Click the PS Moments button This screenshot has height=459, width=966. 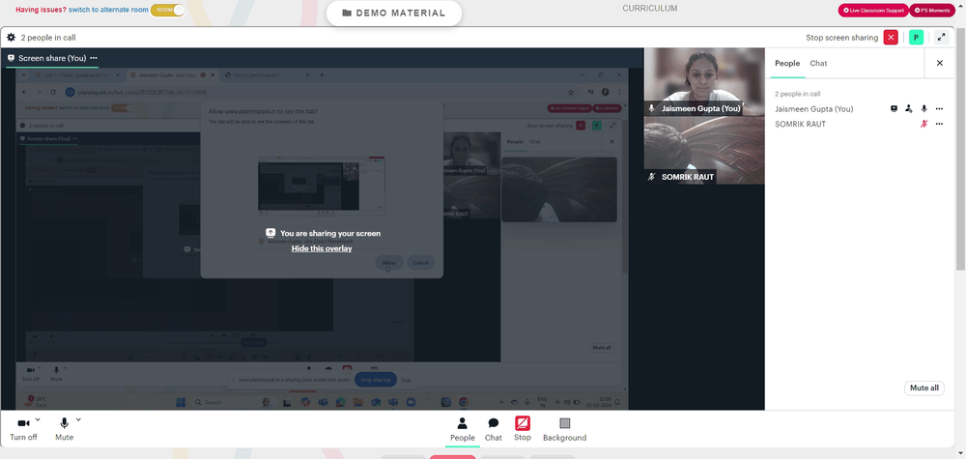pos(932,11)
